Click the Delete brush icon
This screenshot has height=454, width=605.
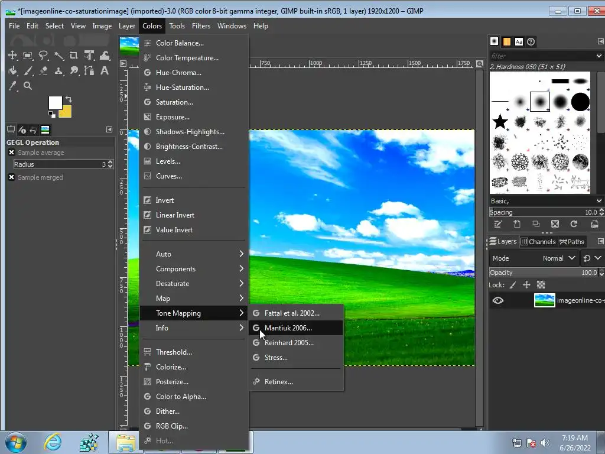[555, 224]
